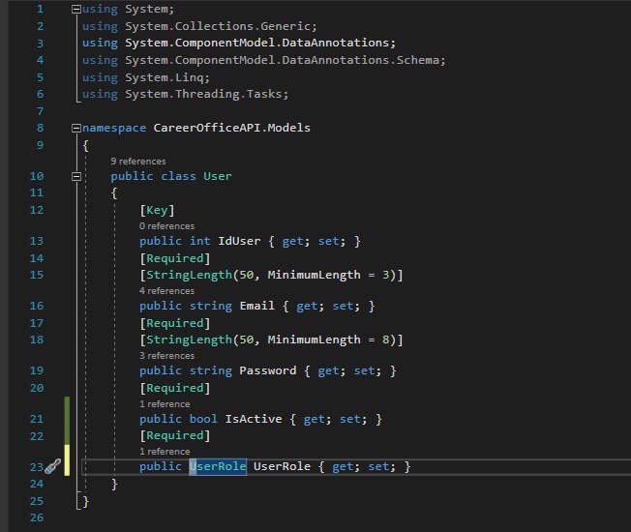Click the int keyword on line 13

(200, 241)
